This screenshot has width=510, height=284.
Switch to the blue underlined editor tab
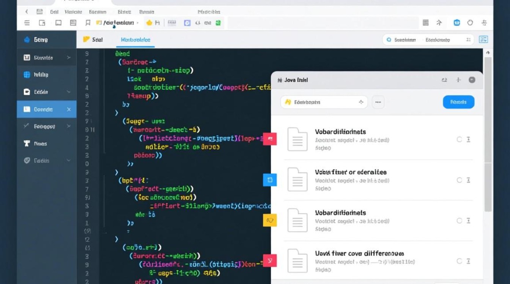click(135, 40)
